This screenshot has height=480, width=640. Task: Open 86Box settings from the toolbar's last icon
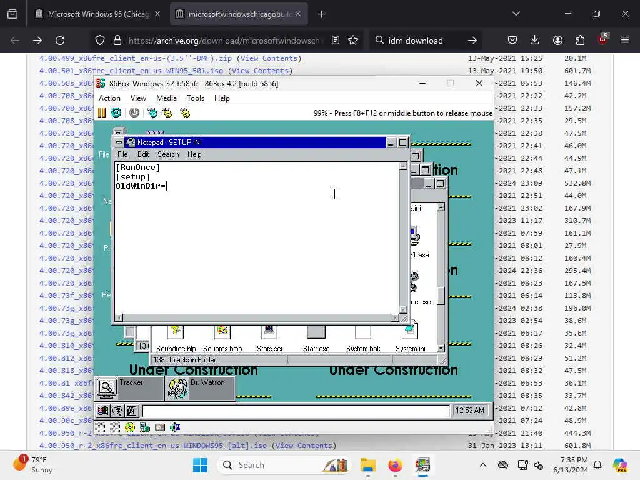point(185,112)
